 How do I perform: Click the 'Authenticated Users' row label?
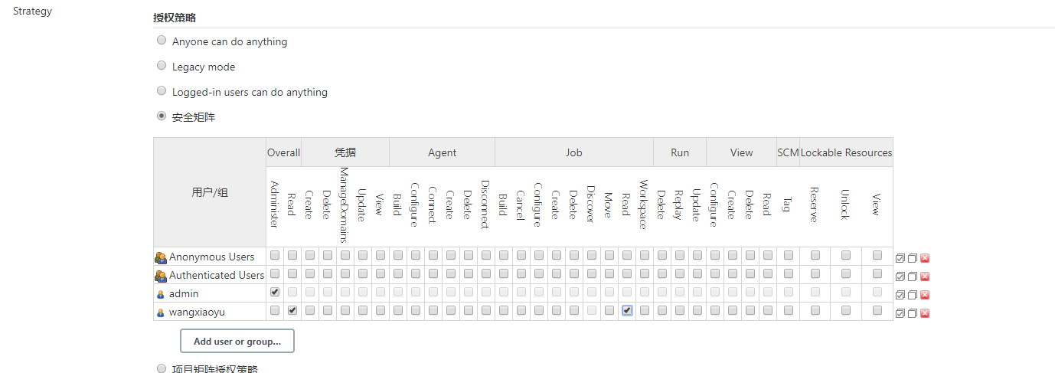217,276
